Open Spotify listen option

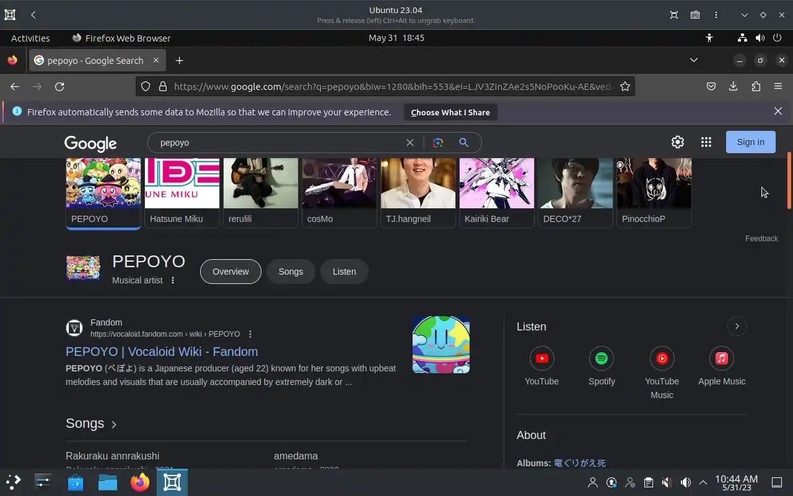point(602,366)
